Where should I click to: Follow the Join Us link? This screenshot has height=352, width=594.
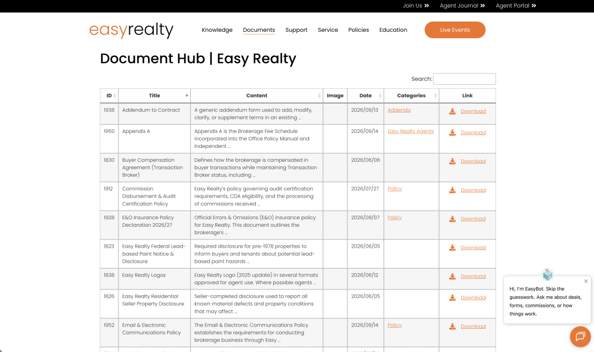coord(416,6)
